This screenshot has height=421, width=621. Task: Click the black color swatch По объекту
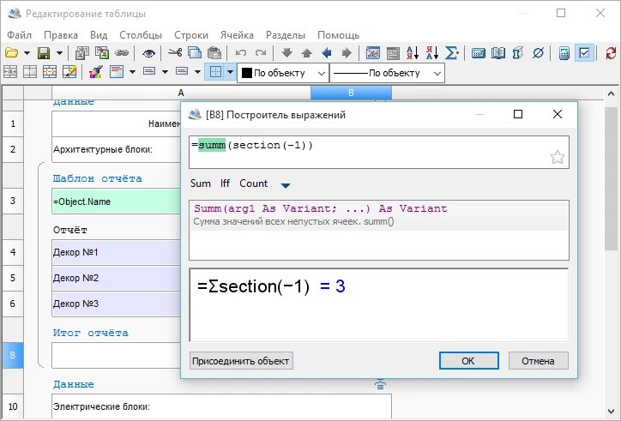tap(245, 73)
